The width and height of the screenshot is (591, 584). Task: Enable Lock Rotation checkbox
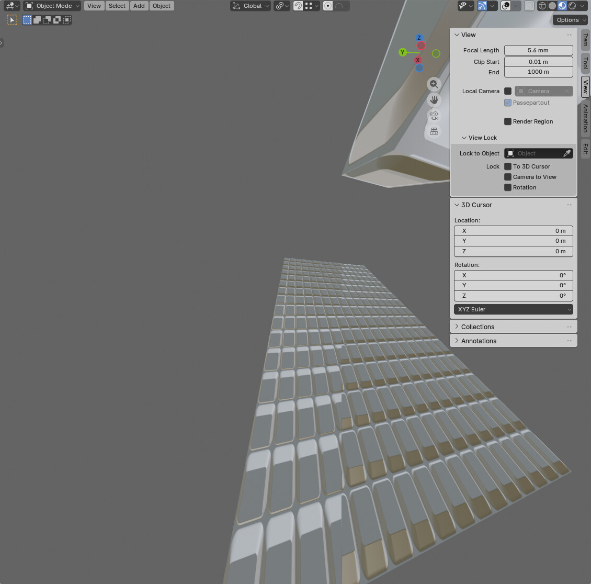(x=508, y=187)
